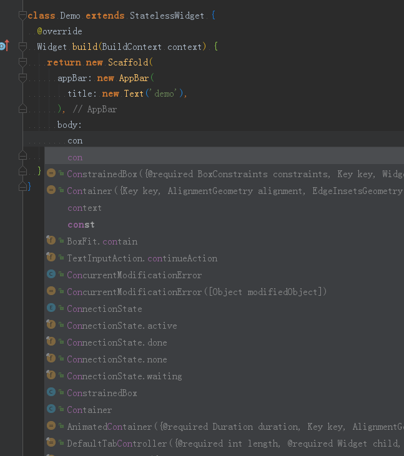Select TextInputAction.continueAction suggestion
Image resolution: width=404 pixels, height=456 pixels.
224,258
